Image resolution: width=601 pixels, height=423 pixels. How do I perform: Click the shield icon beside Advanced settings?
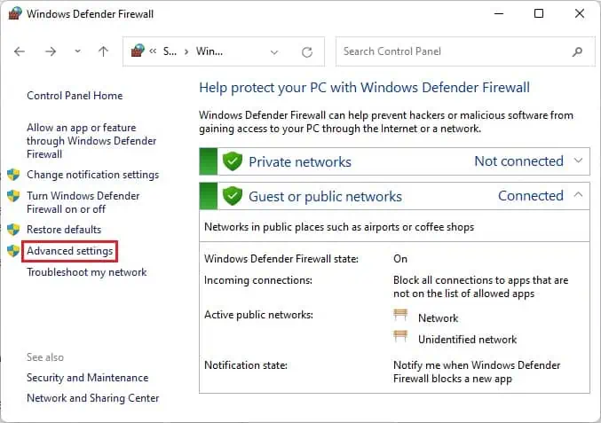pos(13,251)
